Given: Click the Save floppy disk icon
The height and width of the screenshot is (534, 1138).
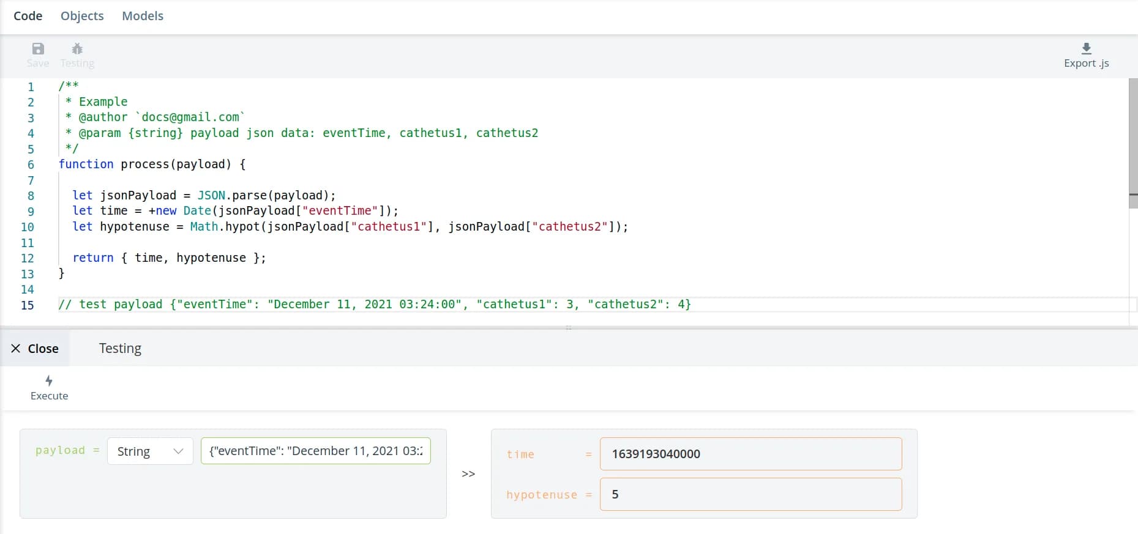Looking at the screenshot, I should [x=38, y=49].
